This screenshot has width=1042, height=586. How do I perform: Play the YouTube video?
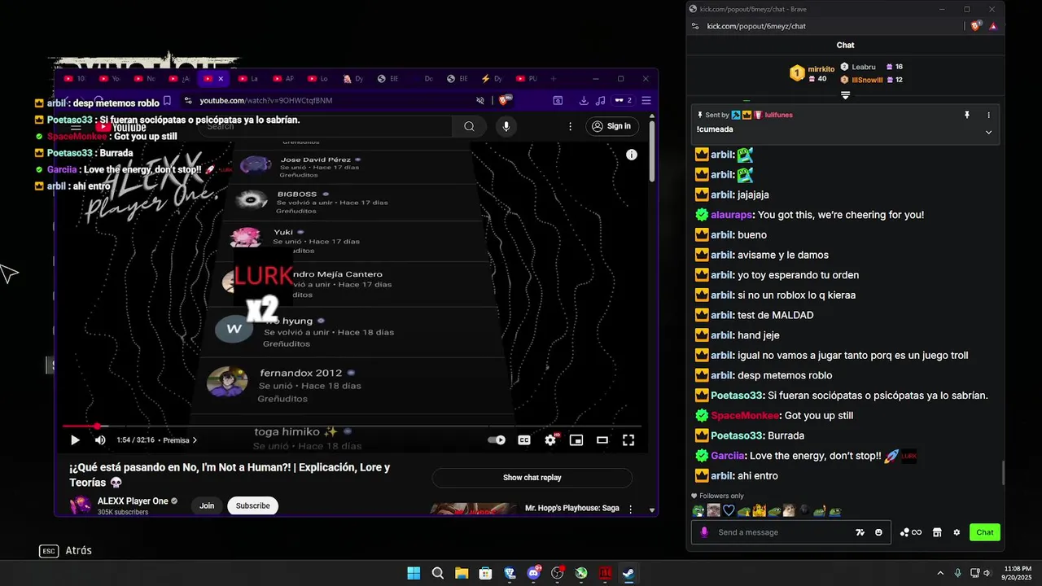75,440
